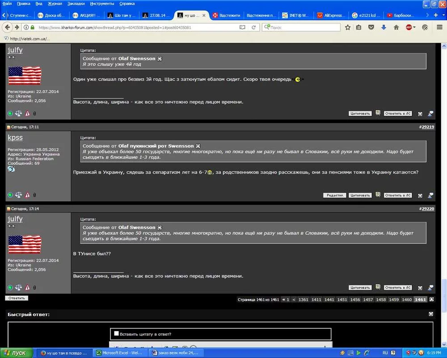447x358 pixels.
Task: Open the Закладки menu
Action: tap(76, 4)
